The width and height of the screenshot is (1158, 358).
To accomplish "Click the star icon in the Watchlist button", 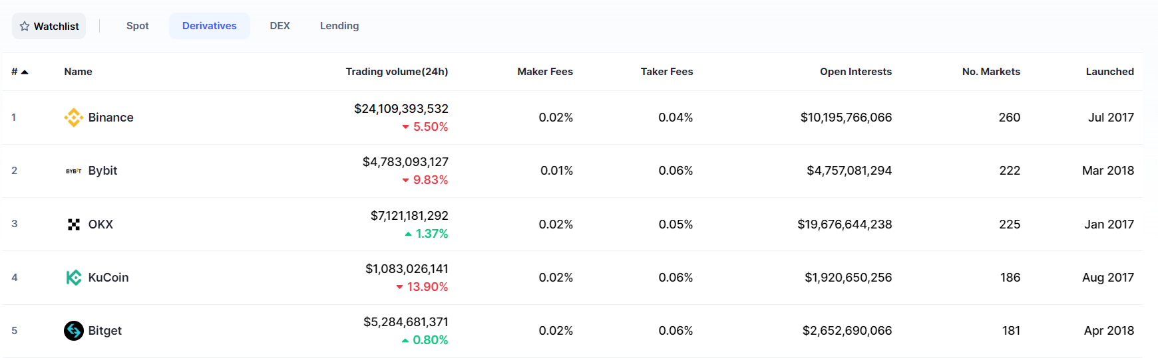I will tap(25, 26).
